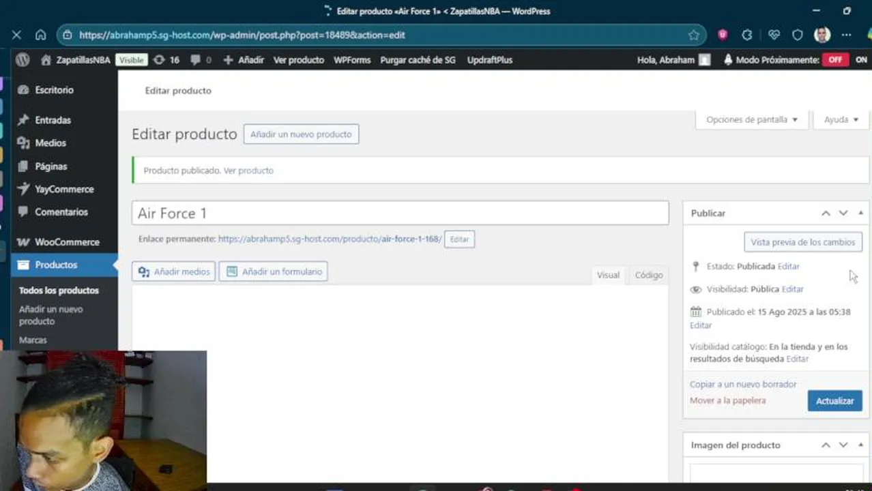Click the Visible site status badge
Viewport: 872px width, 491px height.
coord(131,60)
